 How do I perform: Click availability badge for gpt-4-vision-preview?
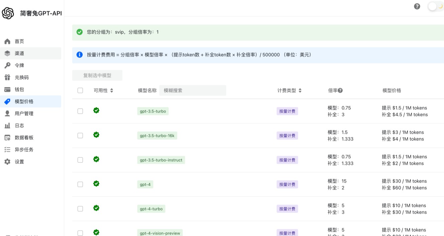click(96, 232)
